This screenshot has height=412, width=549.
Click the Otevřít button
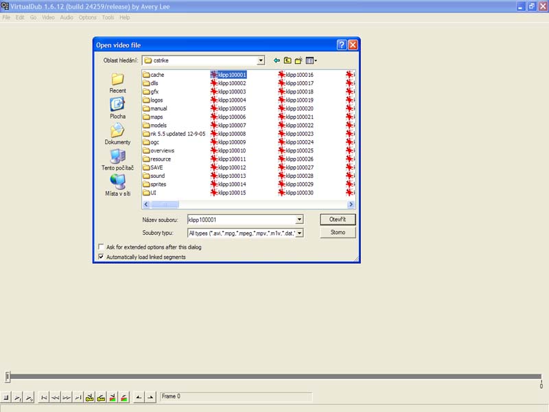[x=338, y=219]
